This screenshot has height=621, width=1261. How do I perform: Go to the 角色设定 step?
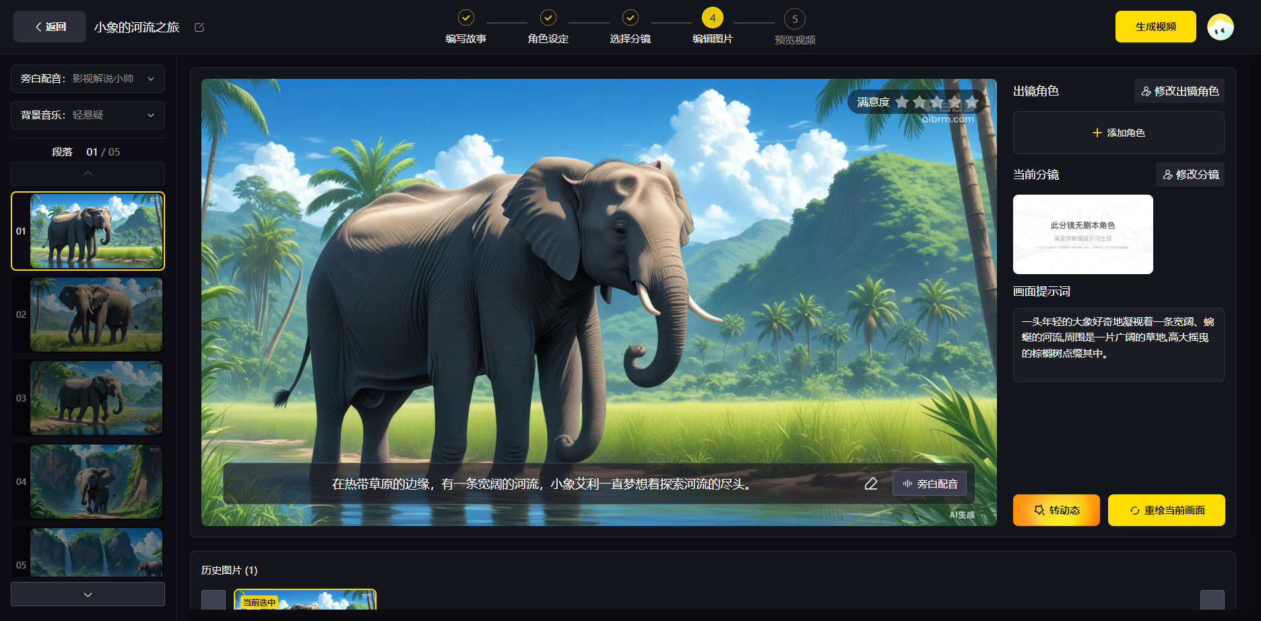548,27
